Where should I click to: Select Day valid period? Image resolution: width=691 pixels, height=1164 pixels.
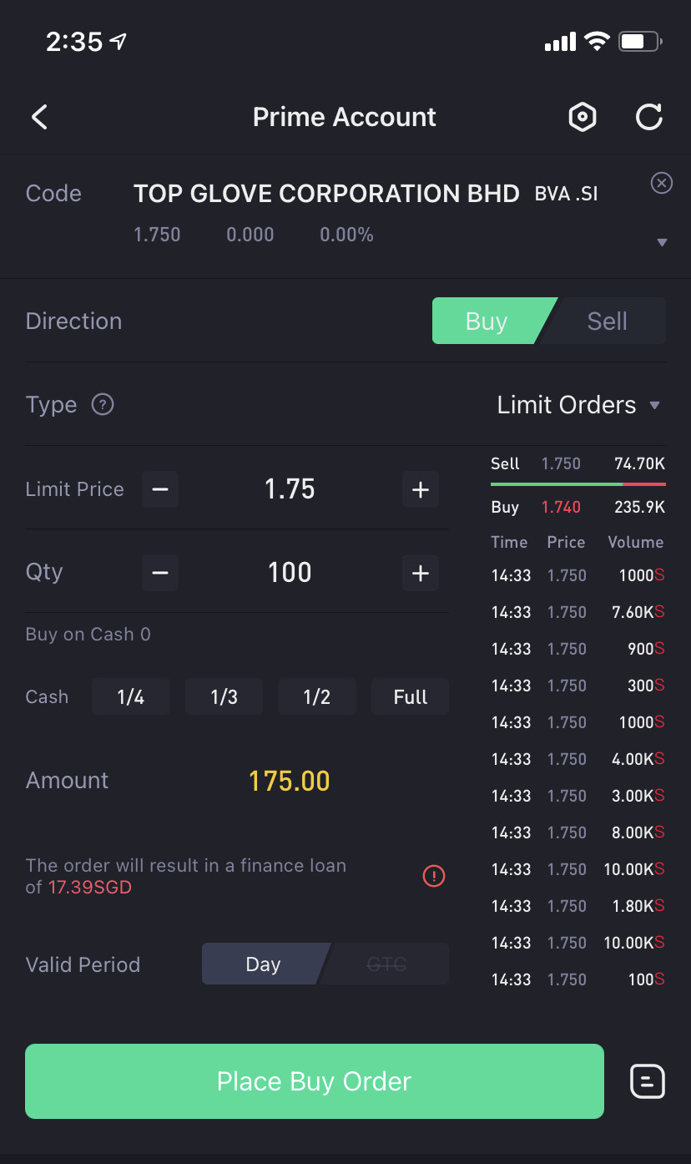tap(263, 964)
